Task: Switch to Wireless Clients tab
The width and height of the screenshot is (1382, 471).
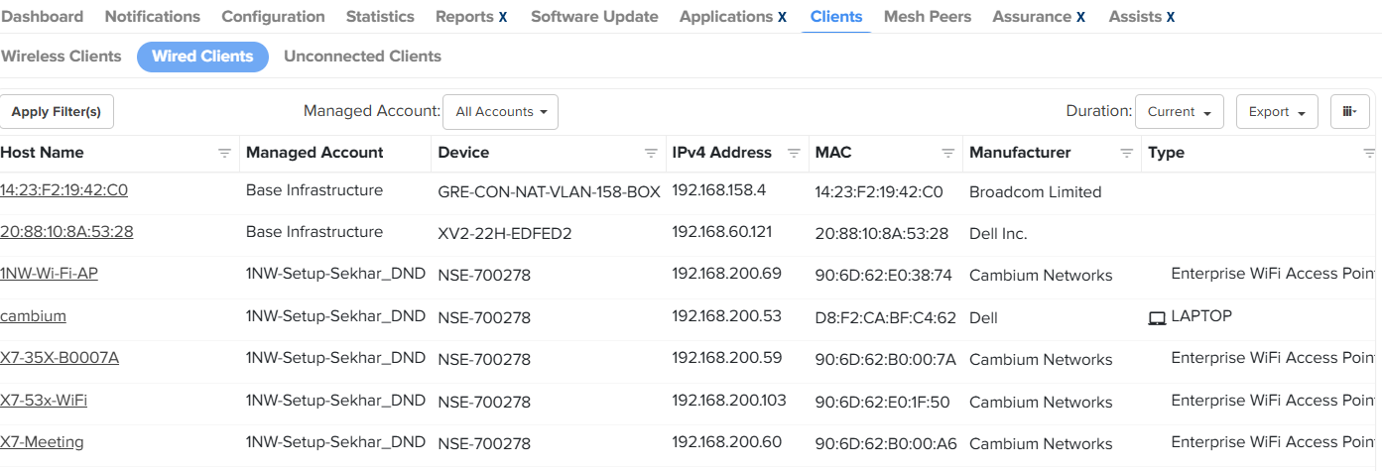Action: [62, 57]
